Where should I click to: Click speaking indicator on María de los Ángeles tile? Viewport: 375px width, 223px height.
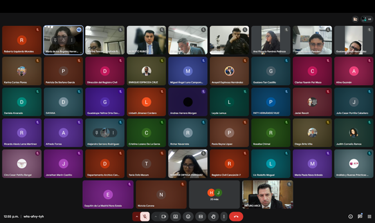[x=79, y=30]
